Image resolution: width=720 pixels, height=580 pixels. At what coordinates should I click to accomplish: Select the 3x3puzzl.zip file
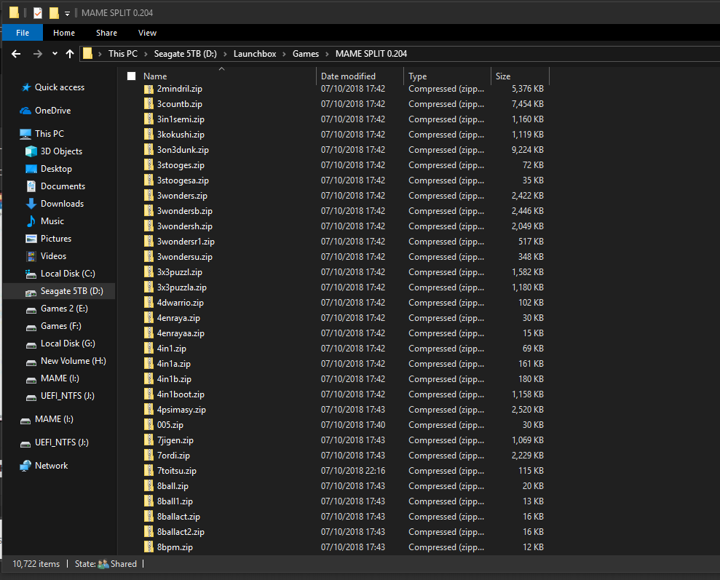(x=180, y=272)
